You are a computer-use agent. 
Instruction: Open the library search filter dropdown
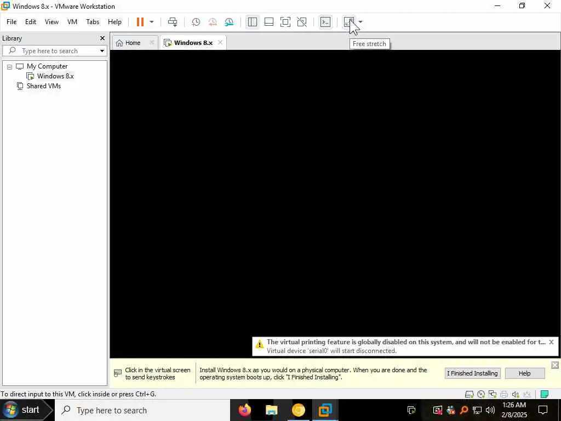[x=102, y=51]
